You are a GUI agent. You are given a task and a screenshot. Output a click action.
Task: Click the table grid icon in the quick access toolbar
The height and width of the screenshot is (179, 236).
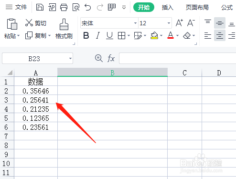[x=112, y=7]
